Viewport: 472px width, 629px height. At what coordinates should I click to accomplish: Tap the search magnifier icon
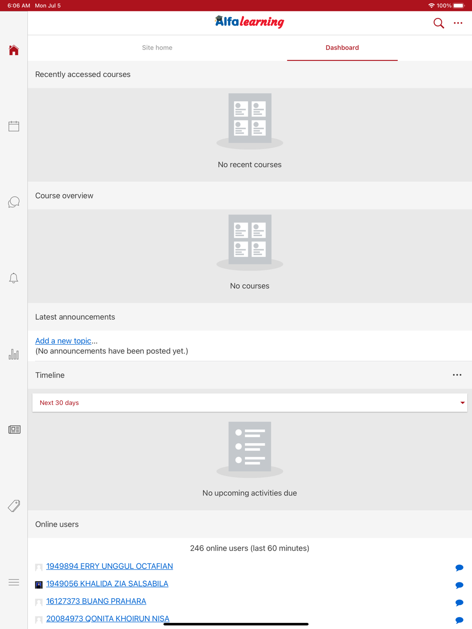438,23
